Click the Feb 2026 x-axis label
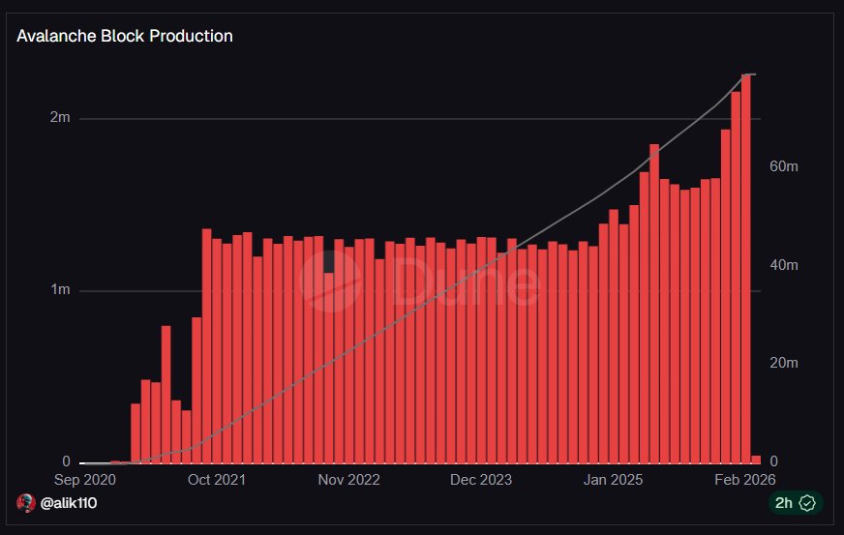Image resolution: width=844 pixels, height=535 pixels. pyautogui.click(x=743, y=479)
